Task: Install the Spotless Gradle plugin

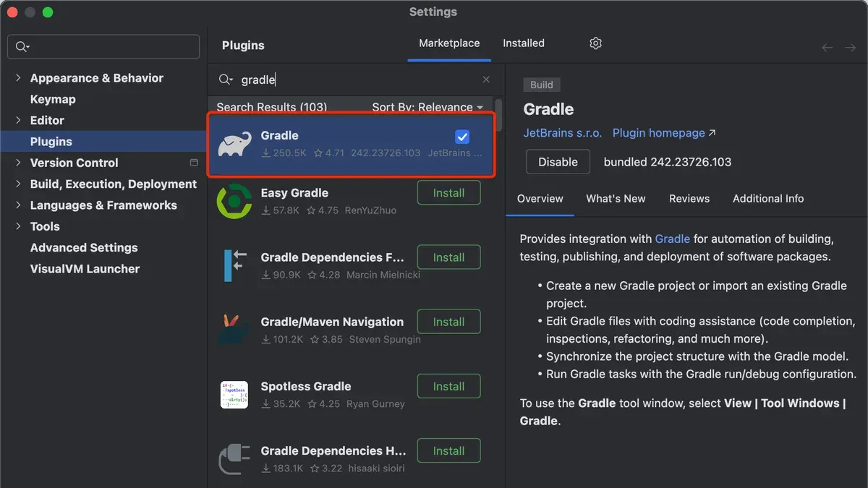Action: [x=449, y=386]
